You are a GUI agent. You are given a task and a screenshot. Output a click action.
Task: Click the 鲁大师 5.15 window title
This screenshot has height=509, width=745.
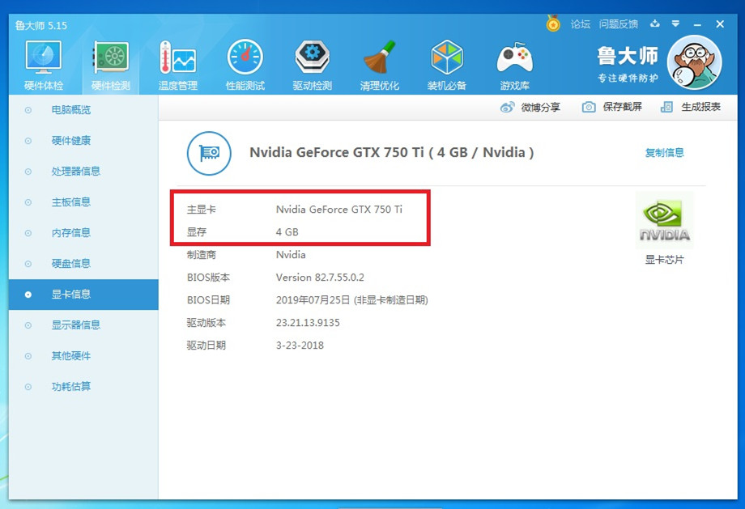pos(40,25)
